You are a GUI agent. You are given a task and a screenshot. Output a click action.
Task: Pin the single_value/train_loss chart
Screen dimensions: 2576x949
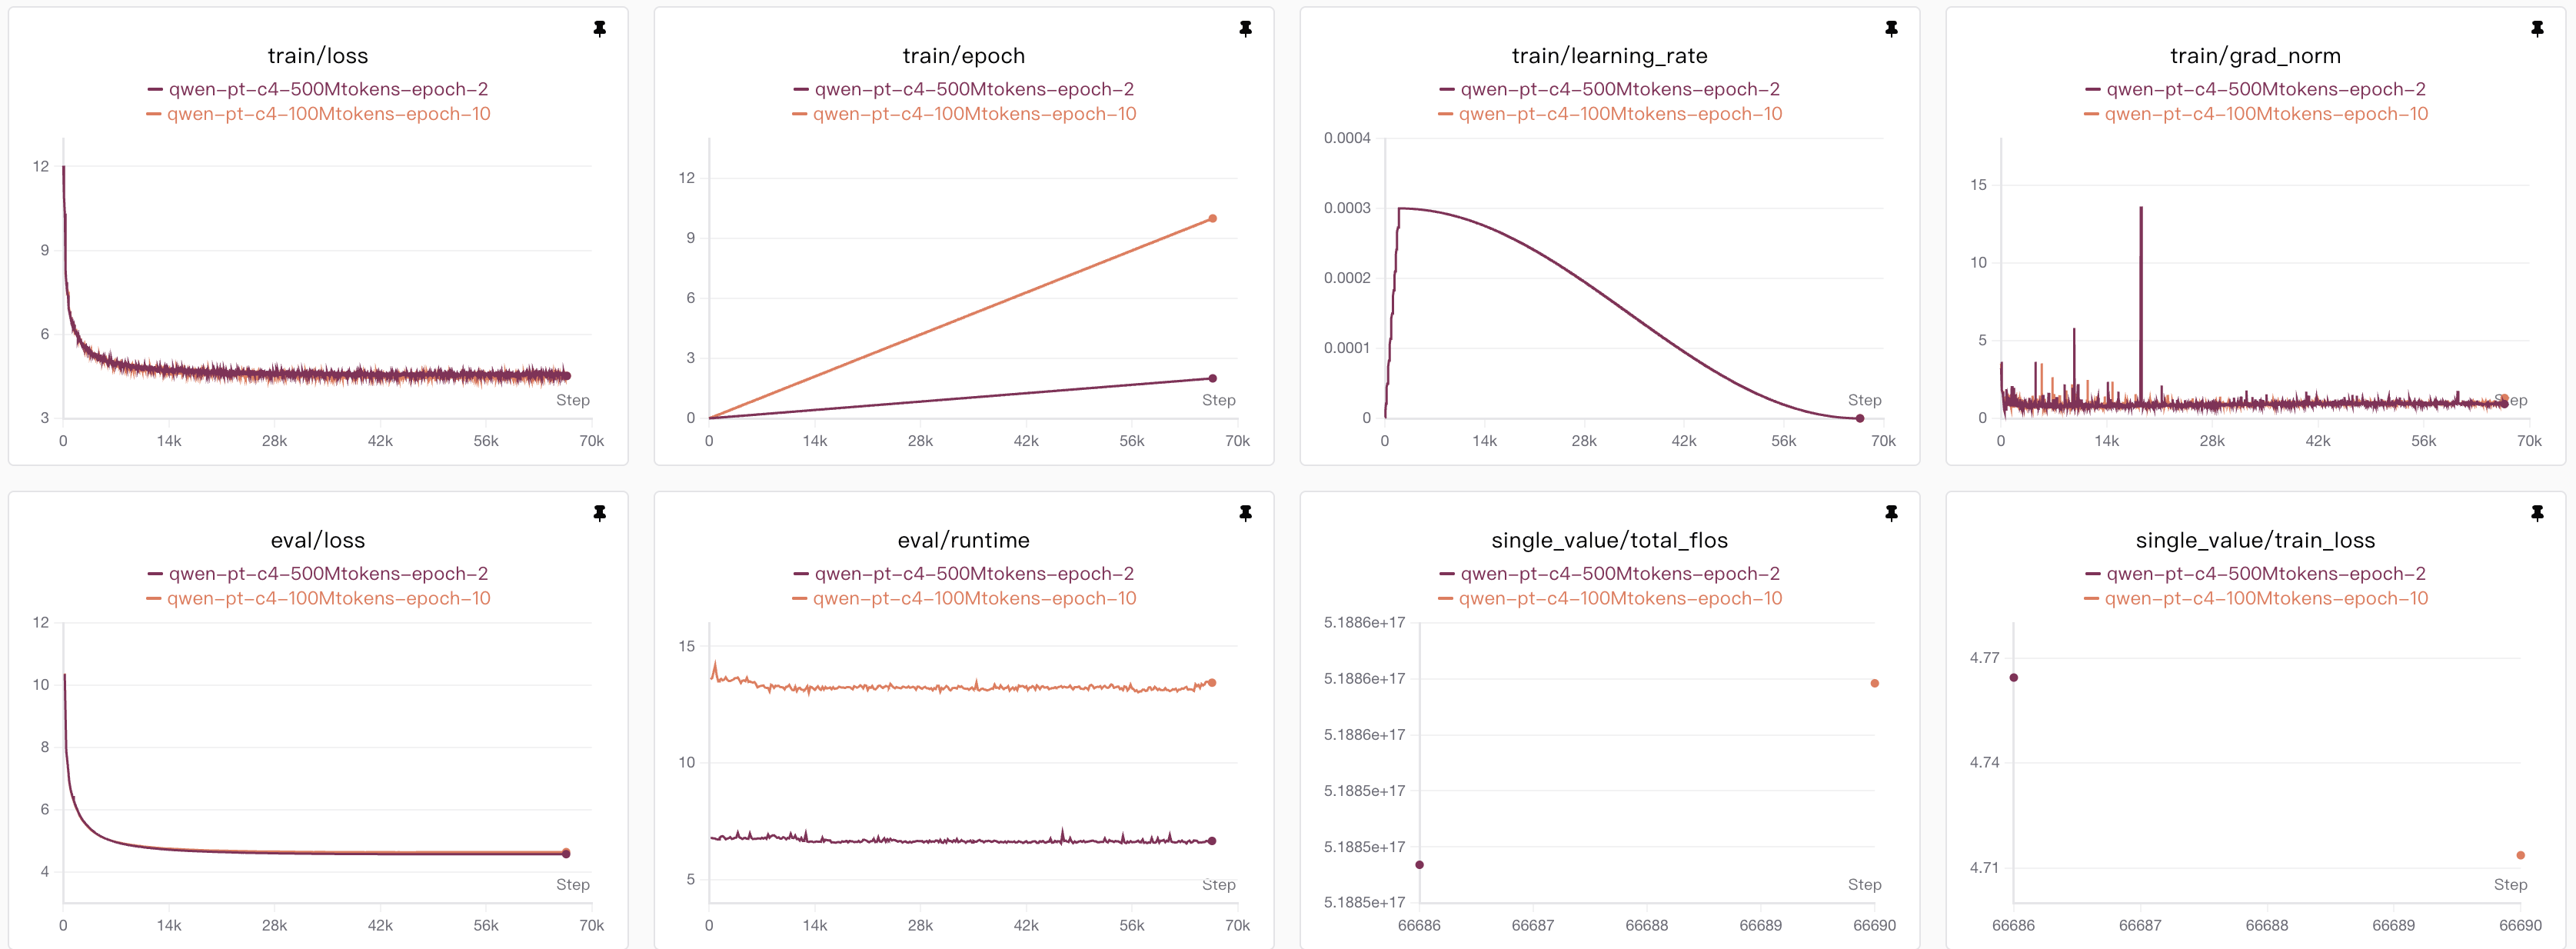click(2537, 513)
